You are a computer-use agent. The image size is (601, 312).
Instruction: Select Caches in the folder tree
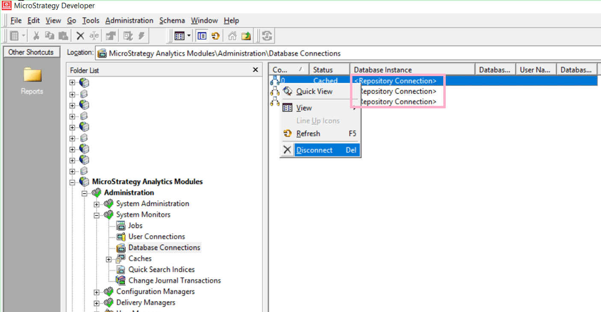tap(140, 259)
